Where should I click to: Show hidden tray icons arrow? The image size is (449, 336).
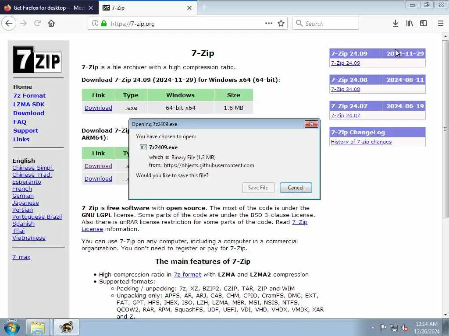(373, 328)
